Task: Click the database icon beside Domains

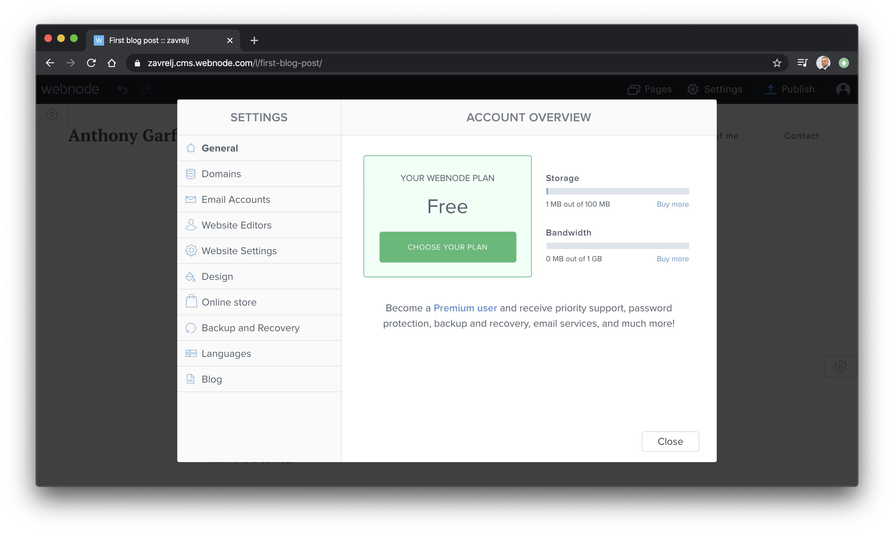Action: click(x=191, y=174)
